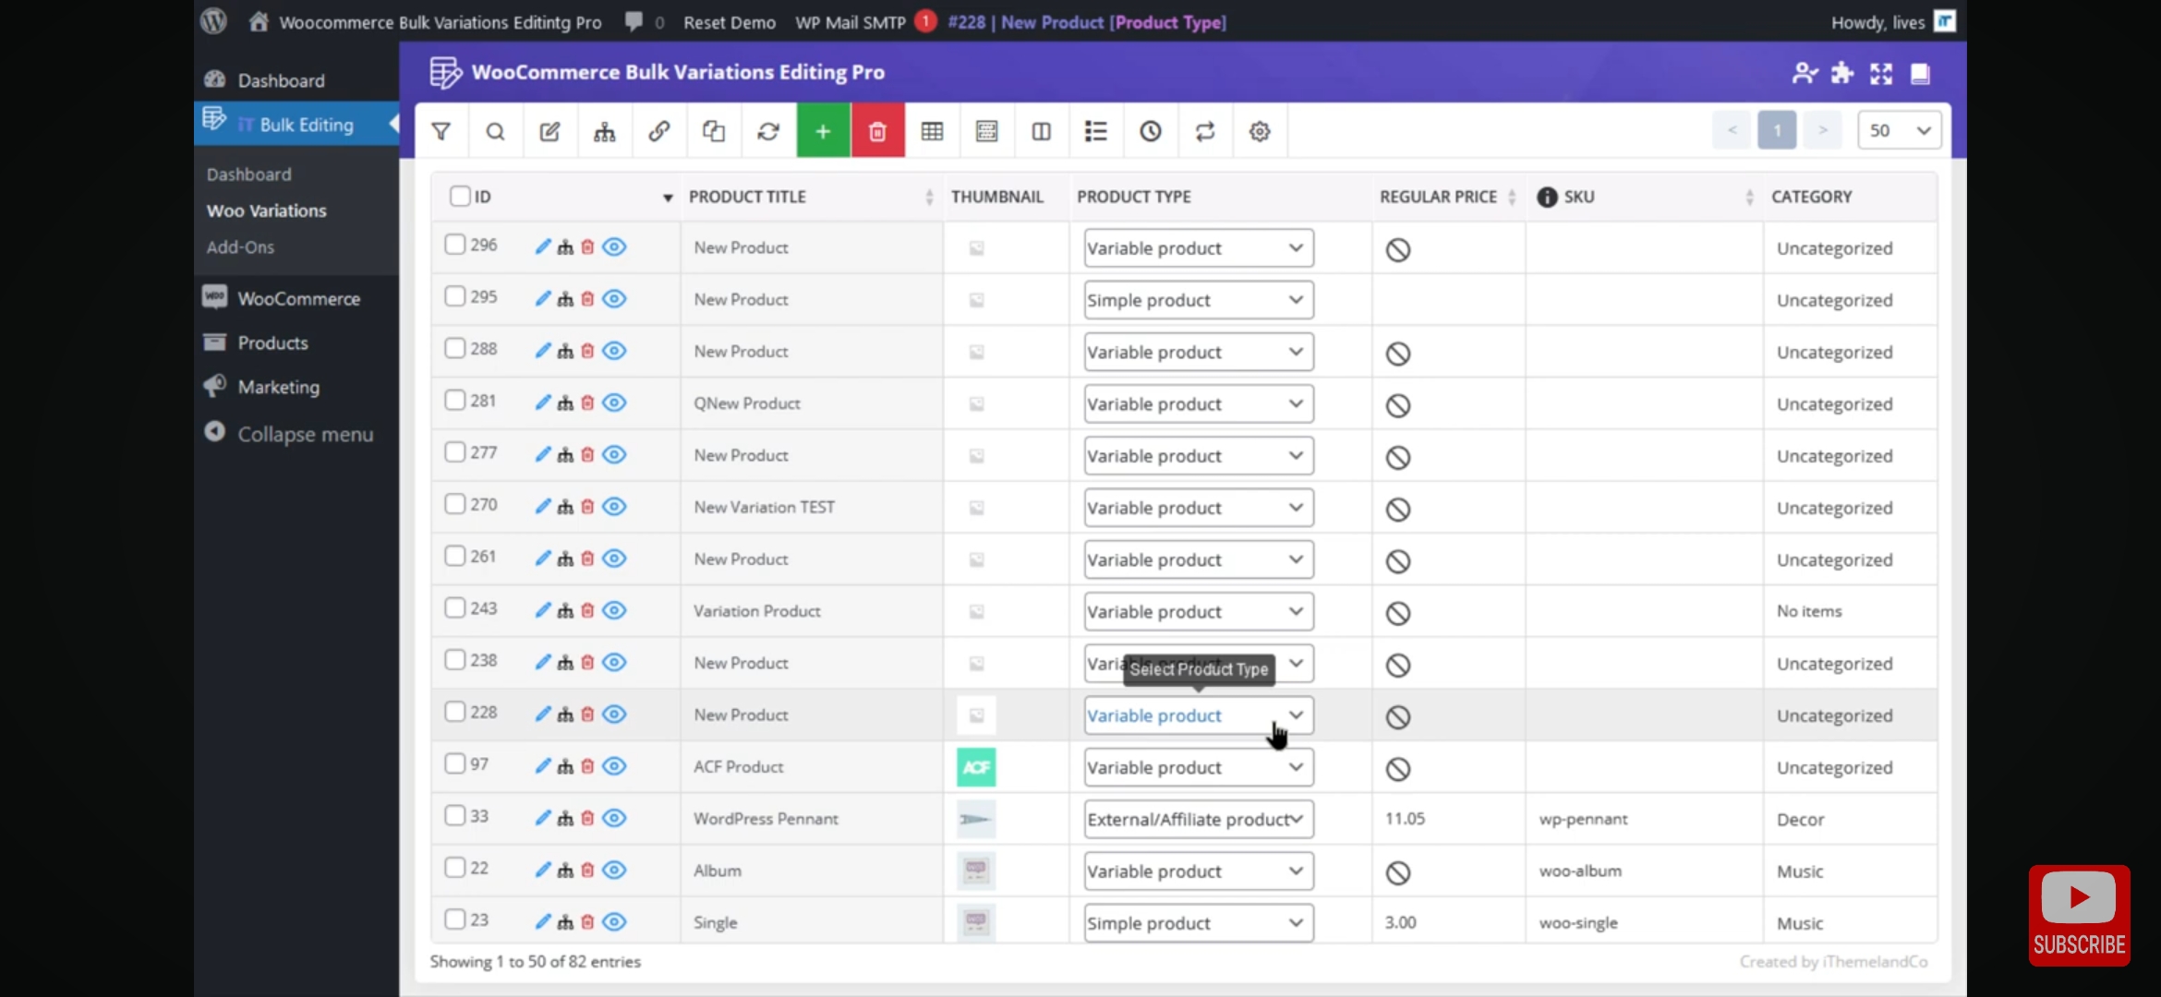Check the checkbox for product 295
This screenshot has height=997, width=2161.
[x=454, y=296]
